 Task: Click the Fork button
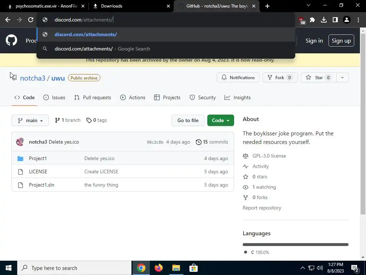pyautogui.click(x=280, y=78)
